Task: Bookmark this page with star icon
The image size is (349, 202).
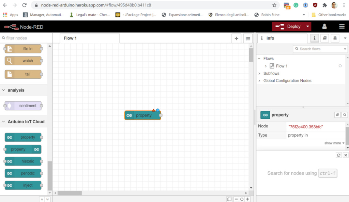Action: [274, 5]
